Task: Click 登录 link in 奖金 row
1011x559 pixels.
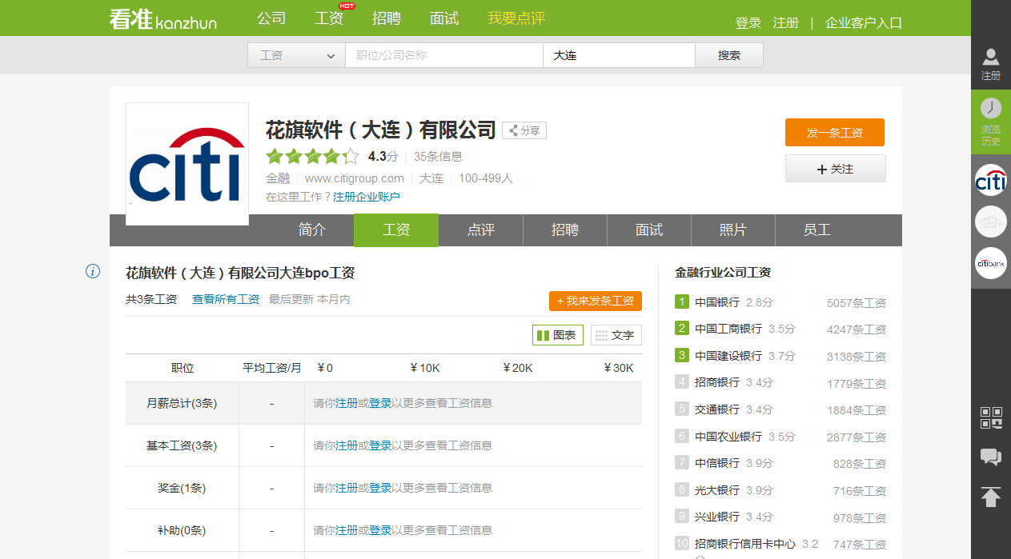Action: tap(380, 488)
